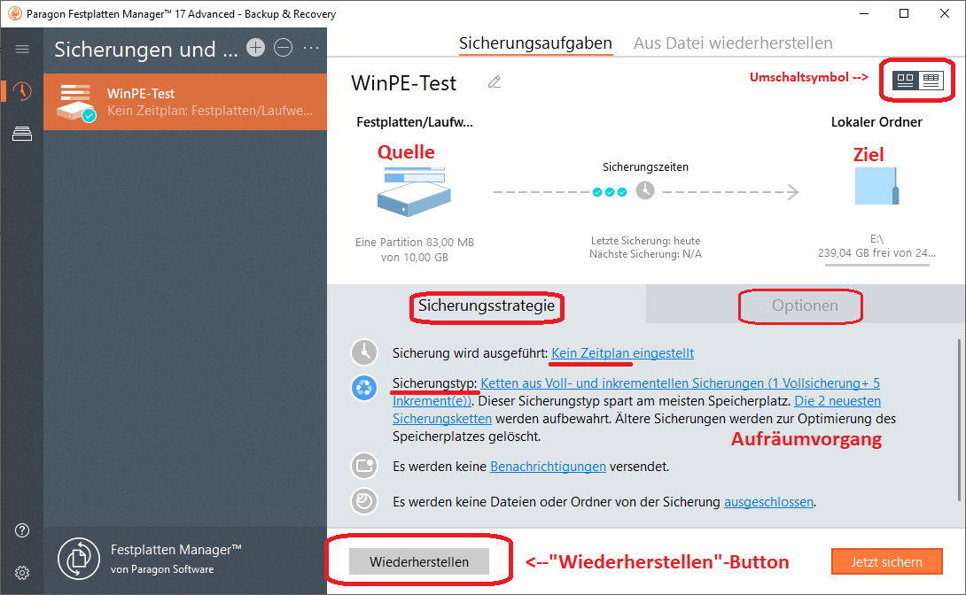Open the Optionen tab

click(x=804, y=305)
